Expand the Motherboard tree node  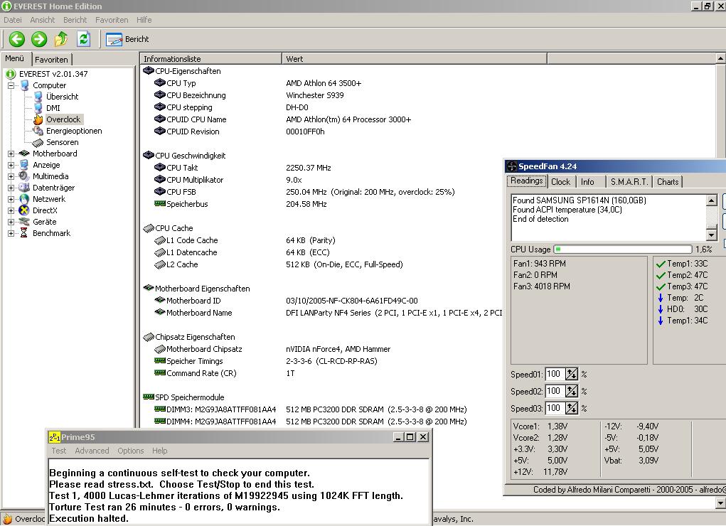click(11, 154)
